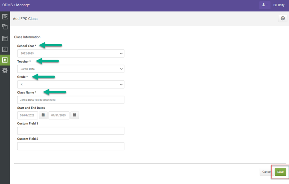The image size is (289, 184).
Task: Open the settings gear in sidebar
Action: coord(5,71)
